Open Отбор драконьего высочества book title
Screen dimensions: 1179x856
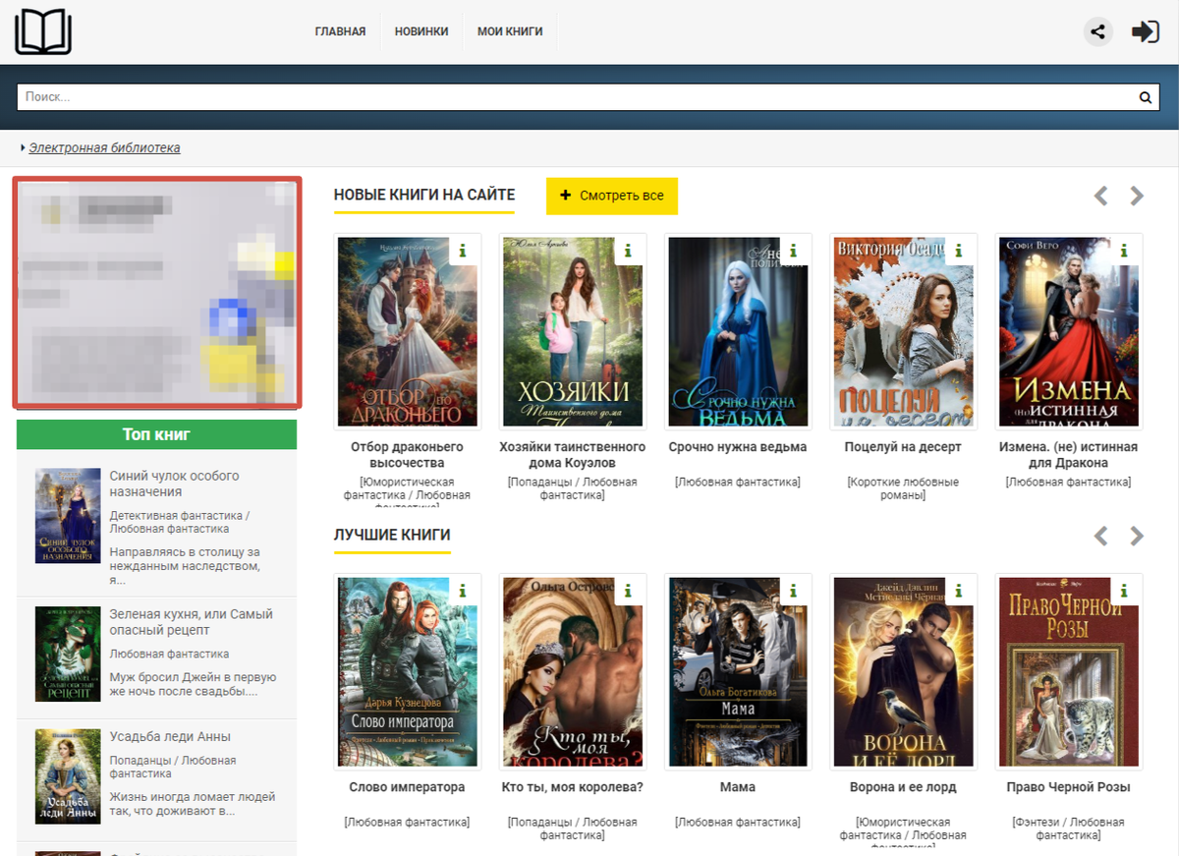click(407, 455)
